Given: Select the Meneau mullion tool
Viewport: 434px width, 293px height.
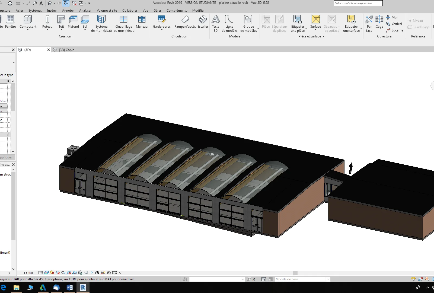Looking at the screenshot, I should pyautogui.click(x=142, y=22).
